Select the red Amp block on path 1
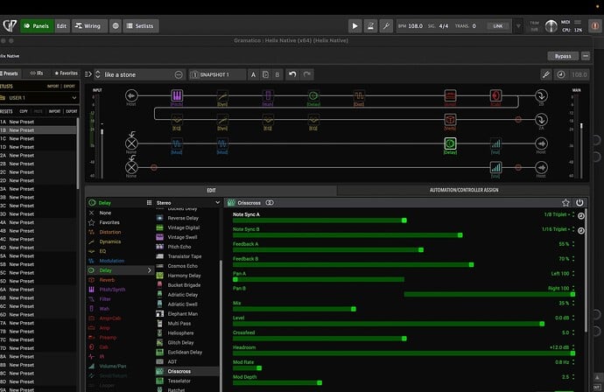 point(450,95)
